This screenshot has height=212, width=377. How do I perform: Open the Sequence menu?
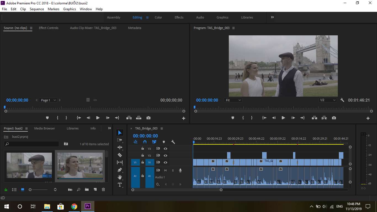point(37,9)
